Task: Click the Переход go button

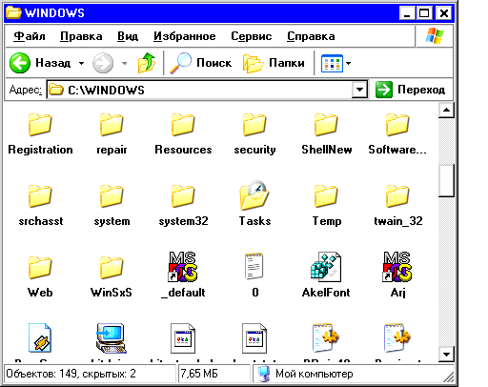Action: click(x=410, y=90)
